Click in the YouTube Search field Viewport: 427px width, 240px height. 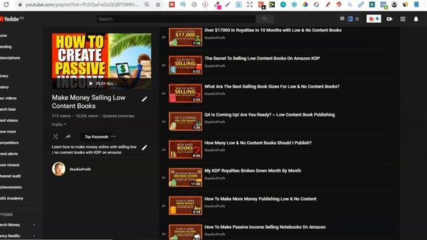(176, 19)
